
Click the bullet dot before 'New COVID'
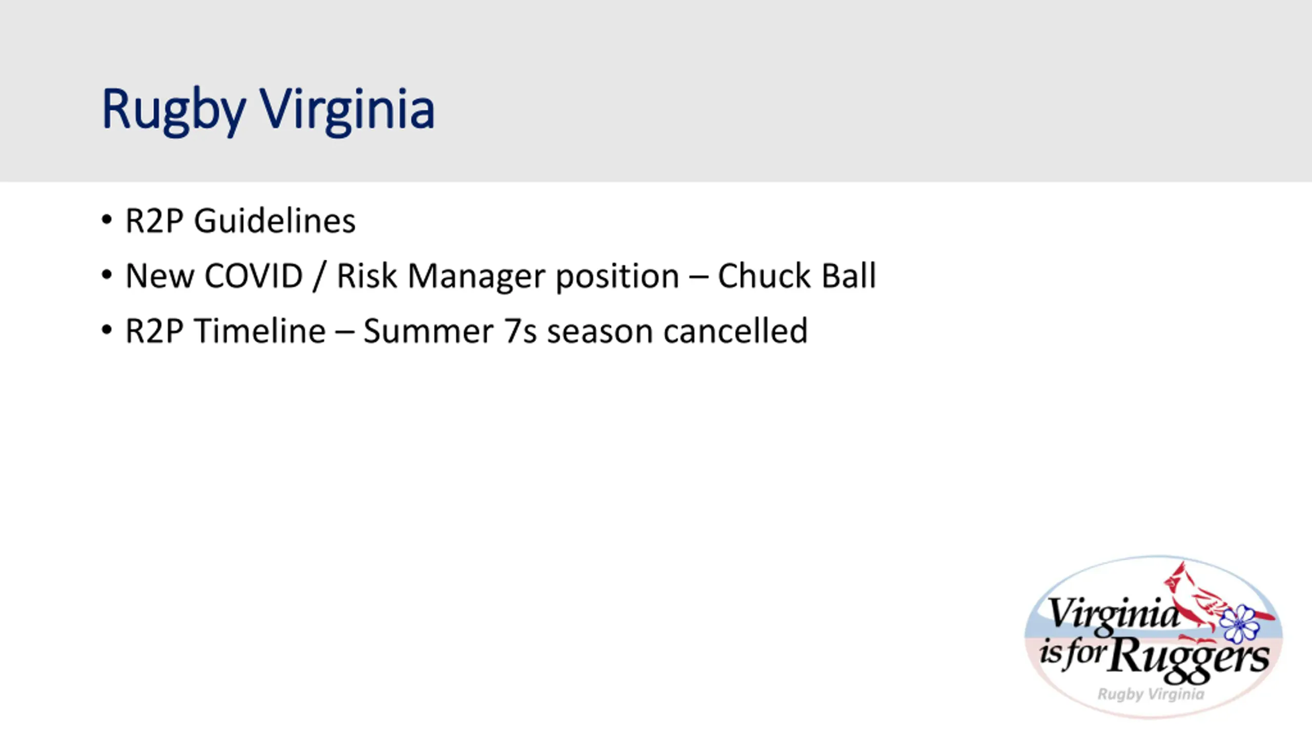tap(107, 275)
